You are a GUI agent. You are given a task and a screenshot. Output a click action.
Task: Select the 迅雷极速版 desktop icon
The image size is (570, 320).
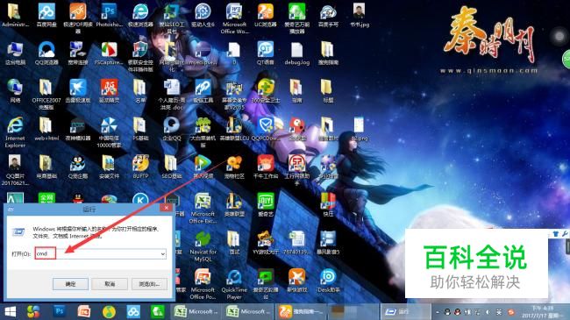(x=77, y=91)
